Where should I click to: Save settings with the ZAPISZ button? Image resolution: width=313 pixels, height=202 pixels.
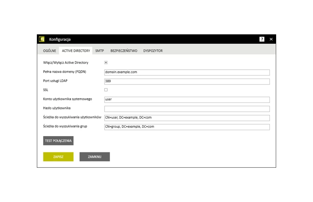pos(58,157)
